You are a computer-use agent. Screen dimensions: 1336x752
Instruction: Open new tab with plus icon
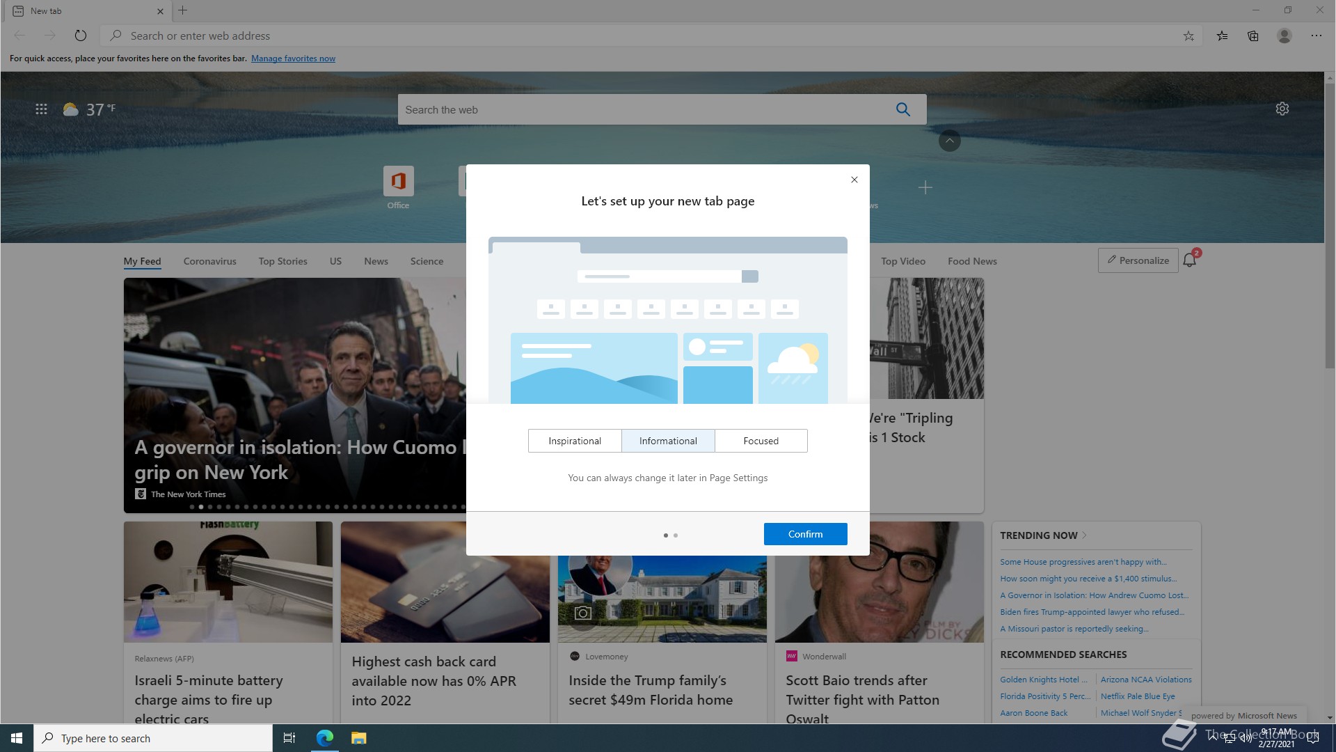point(183,10)
